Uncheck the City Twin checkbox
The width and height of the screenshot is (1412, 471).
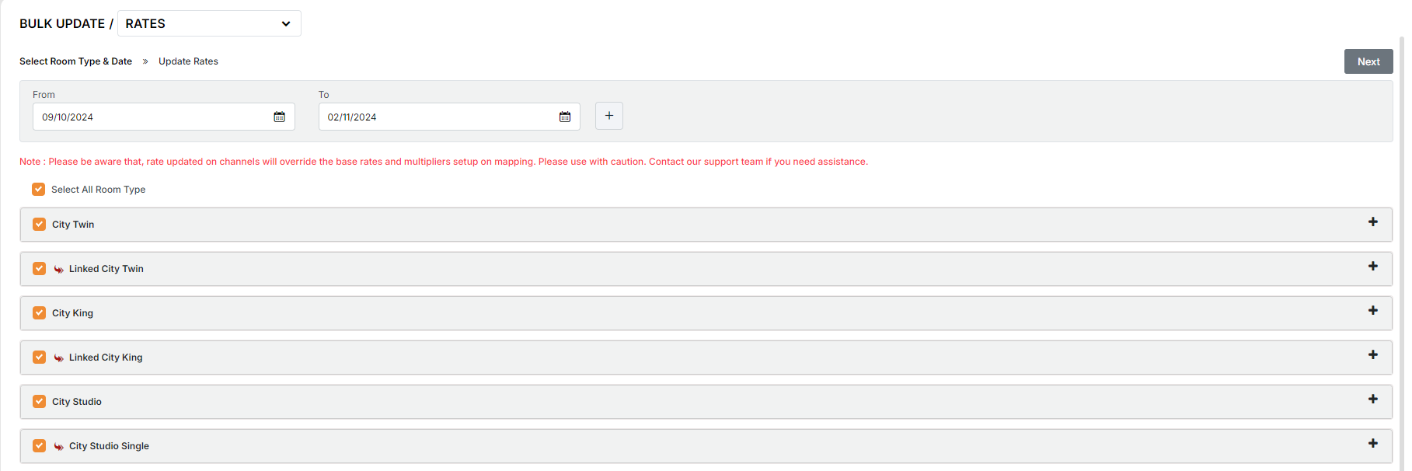[x=40, y=225]
